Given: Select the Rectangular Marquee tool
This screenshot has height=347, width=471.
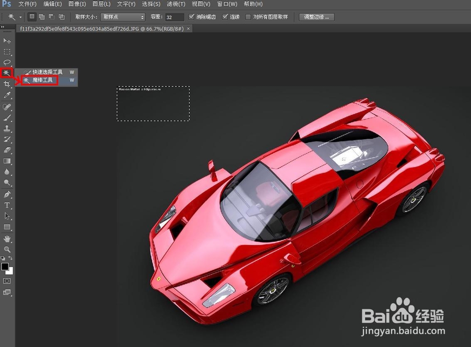Looking at the screenshot, I should pyautogui.click(x=7, y=52).
